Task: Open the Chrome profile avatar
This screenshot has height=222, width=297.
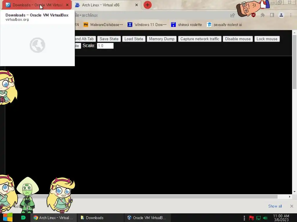Action: [x=281, y=15]
